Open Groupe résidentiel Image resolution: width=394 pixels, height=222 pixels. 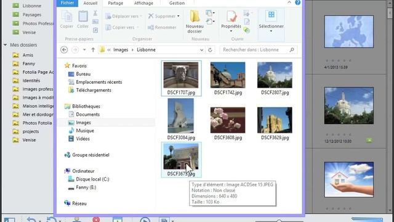pyautogui.click(x=87, y=155)
